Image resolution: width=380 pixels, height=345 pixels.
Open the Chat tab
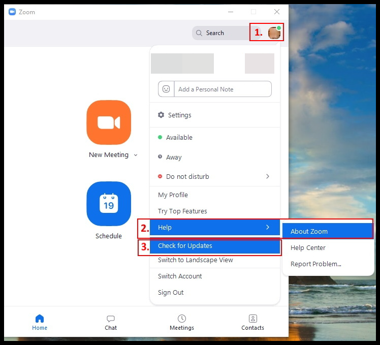tap(111, 322)
